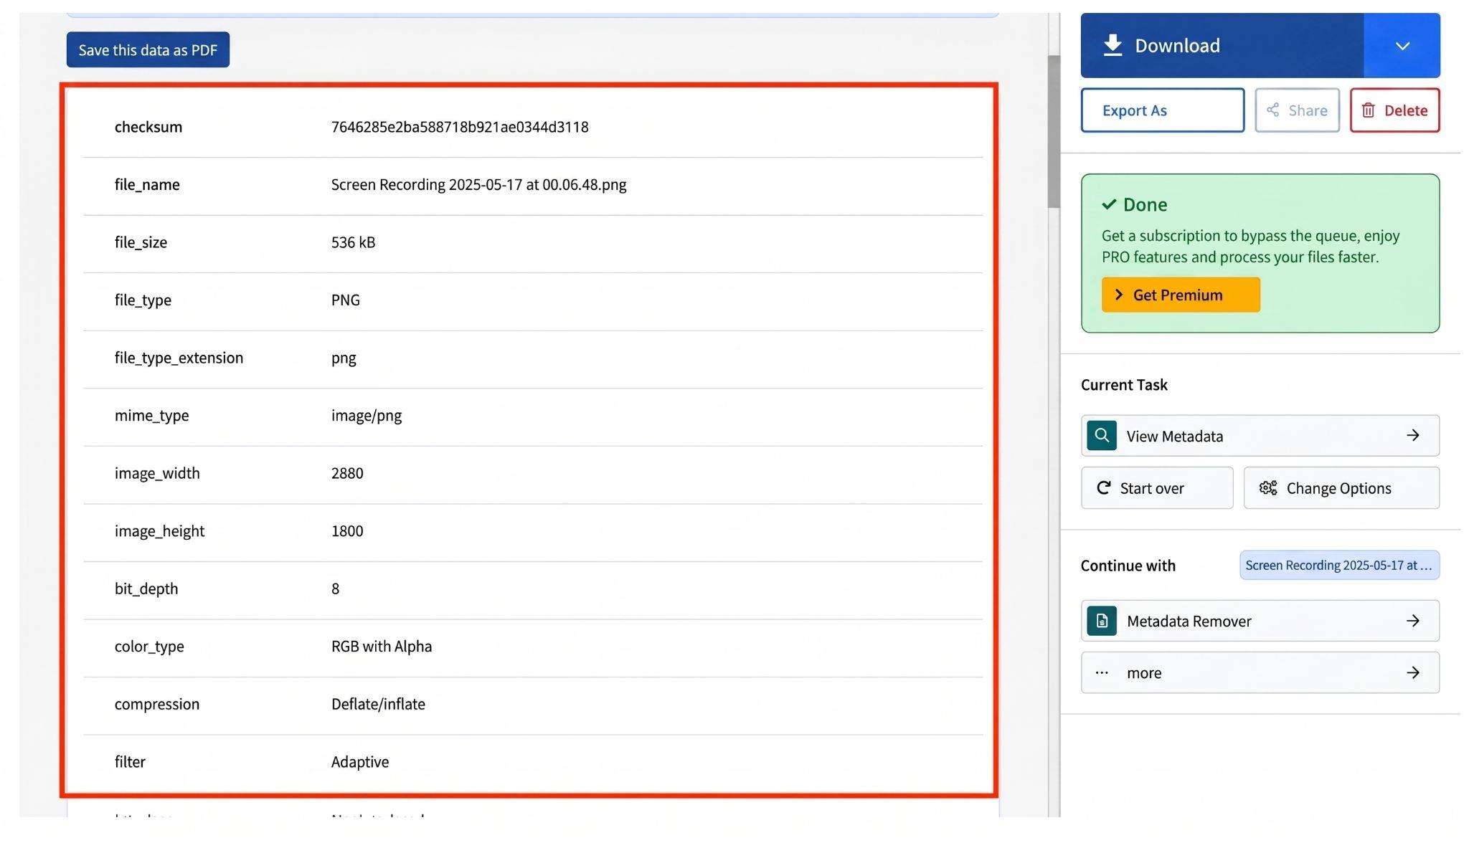
Task: Click the image_width value 2880
Action: point(347,473)
